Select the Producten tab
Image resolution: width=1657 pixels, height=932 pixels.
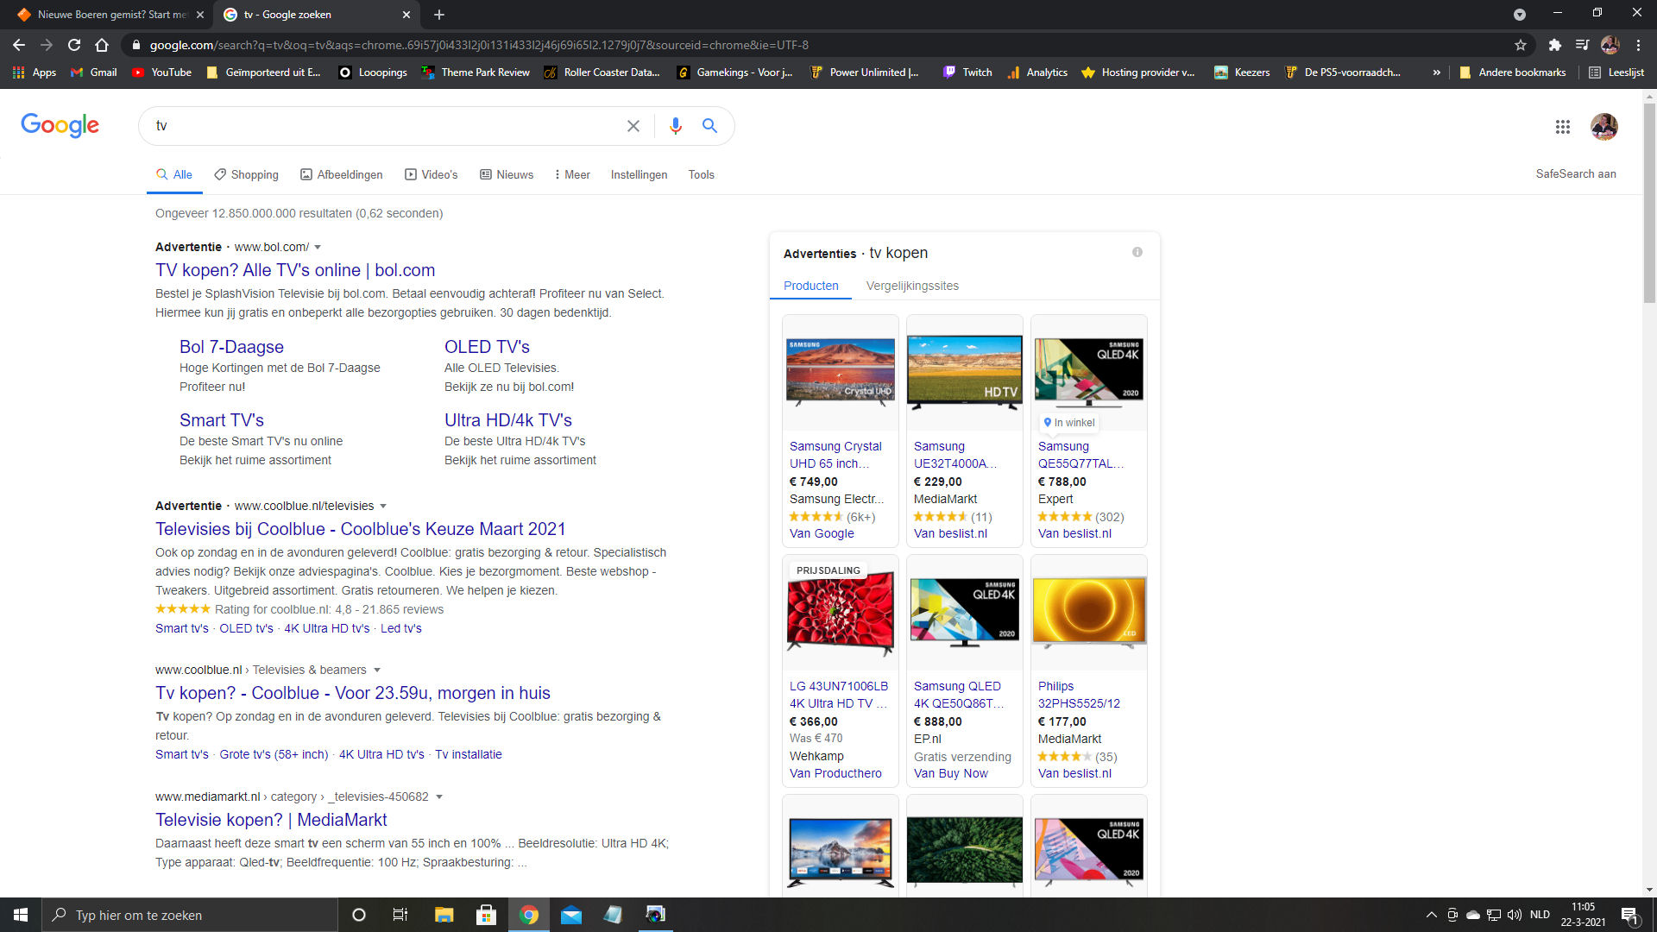810,286
